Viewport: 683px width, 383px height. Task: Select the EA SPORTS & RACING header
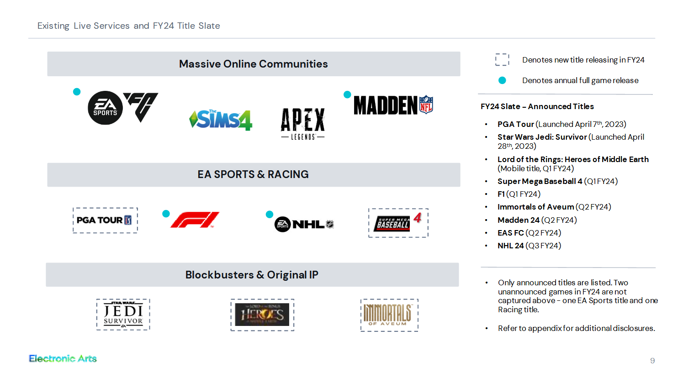[254, 174]
